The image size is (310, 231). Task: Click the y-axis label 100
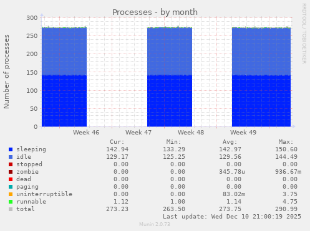pyautogui.click(x=32, y=90)
